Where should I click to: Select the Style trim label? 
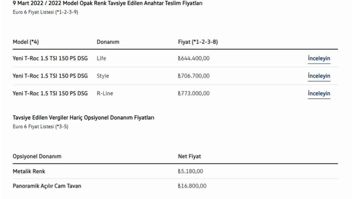(103, 76)
